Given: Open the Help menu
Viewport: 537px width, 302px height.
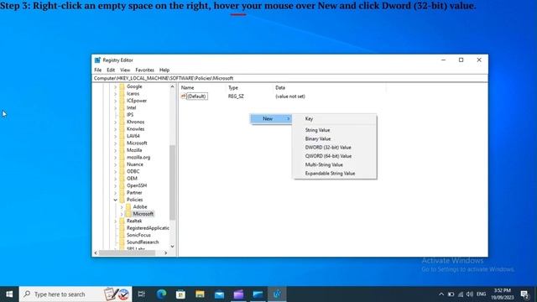Looking at the screenshot, I should point(164,70).
